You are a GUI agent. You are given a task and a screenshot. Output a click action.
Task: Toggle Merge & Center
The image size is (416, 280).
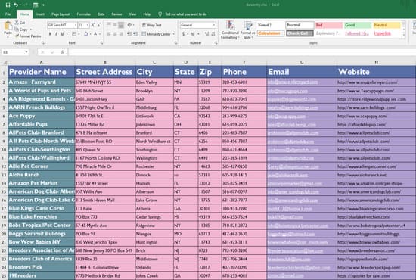(157, 34)
